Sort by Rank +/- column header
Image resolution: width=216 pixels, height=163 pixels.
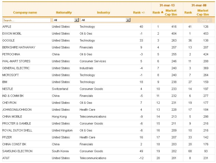pyautogui.click(x=139, y=12)
